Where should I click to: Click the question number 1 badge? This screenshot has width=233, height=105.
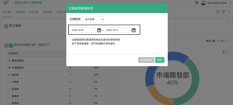point(11,46)
